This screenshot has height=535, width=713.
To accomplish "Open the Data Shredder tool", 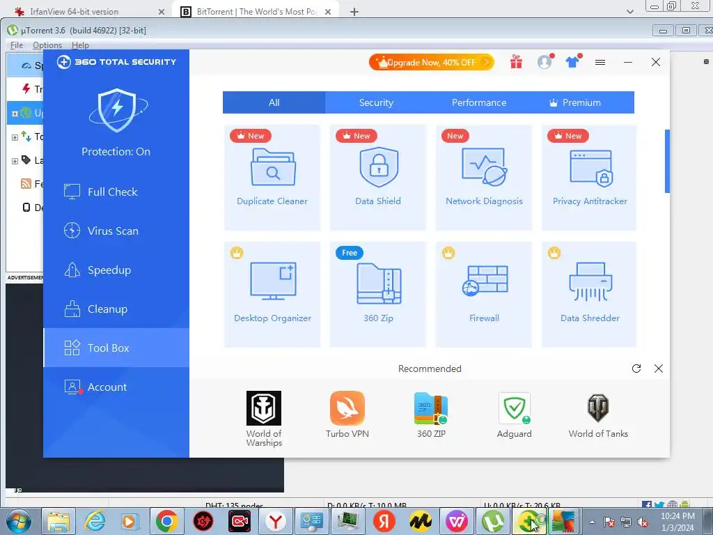I will click(x=589, y=295).
